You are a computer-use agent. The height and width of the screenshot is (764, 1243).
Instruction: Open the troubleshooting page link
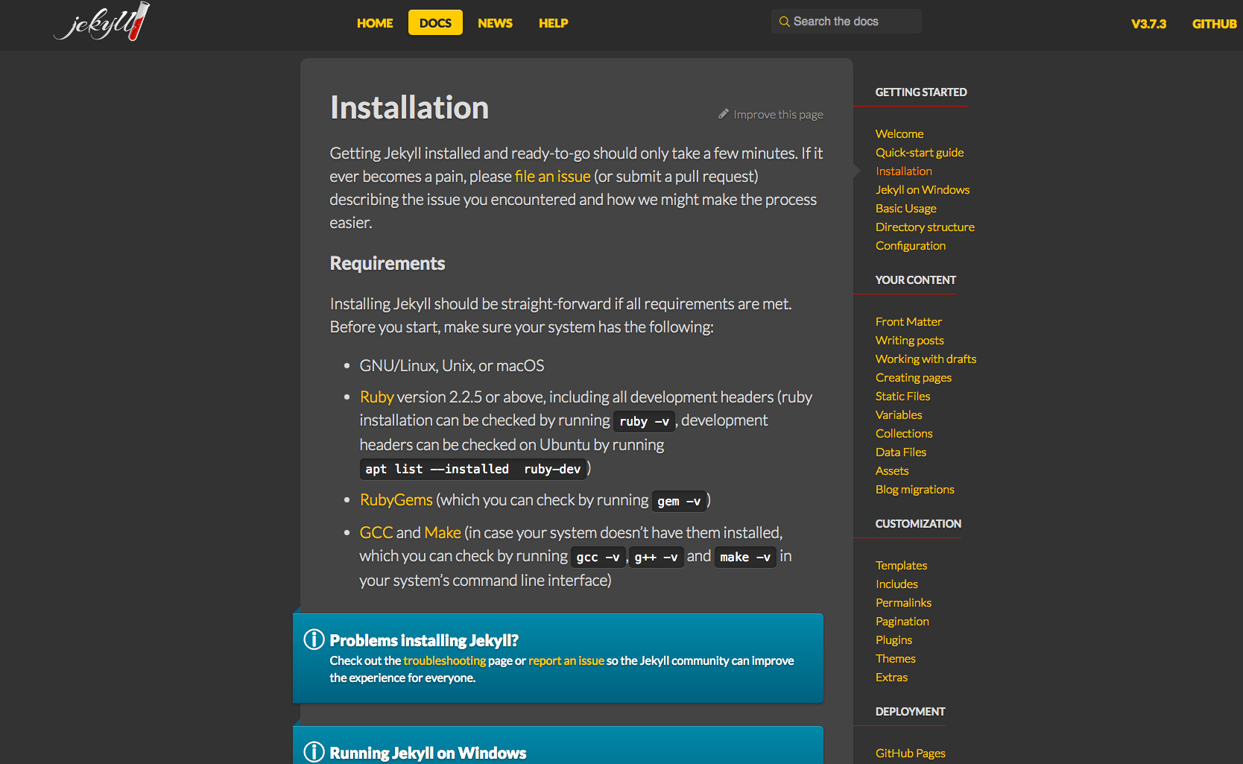[444, 660]
